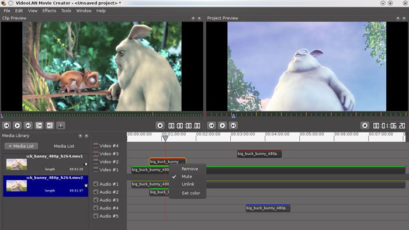Float the Project Preview panel

pos(398,18)
